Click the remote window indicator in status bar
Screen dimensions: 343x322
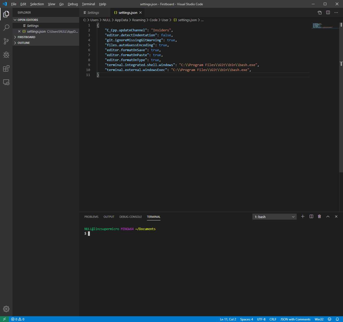[4, 319]
